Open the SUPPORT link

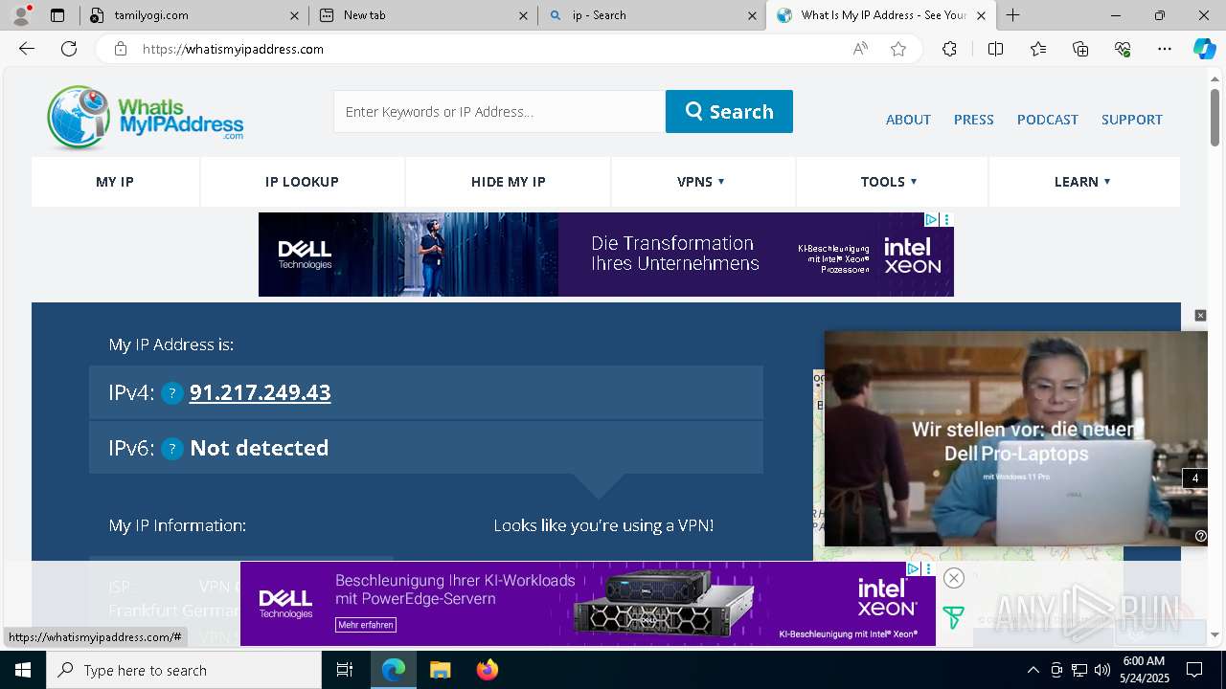[x=1132, y=120]
